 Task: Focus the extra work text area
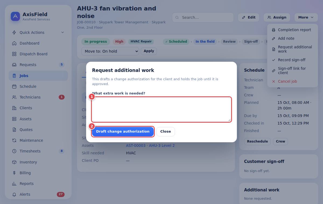(x=161, y=110)
